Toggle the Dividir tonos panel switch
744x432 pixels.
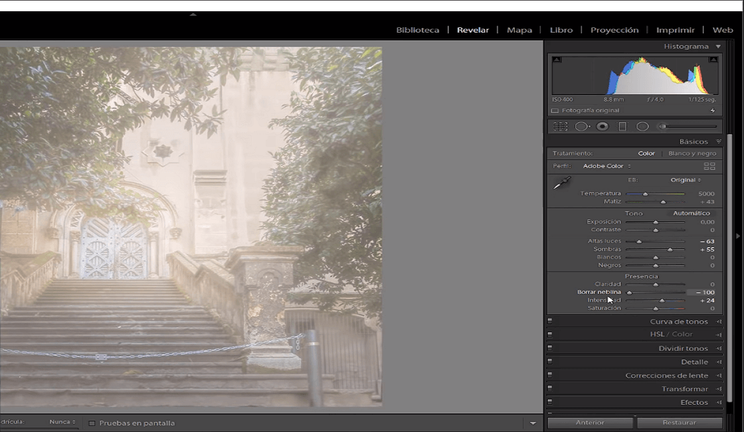(x=550, y=348)
